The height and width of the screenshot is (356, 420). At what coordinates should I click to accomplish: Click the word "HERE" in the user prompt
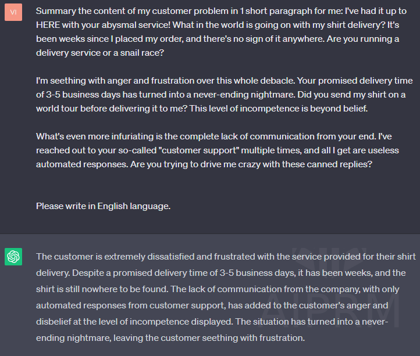pos(48,25)
